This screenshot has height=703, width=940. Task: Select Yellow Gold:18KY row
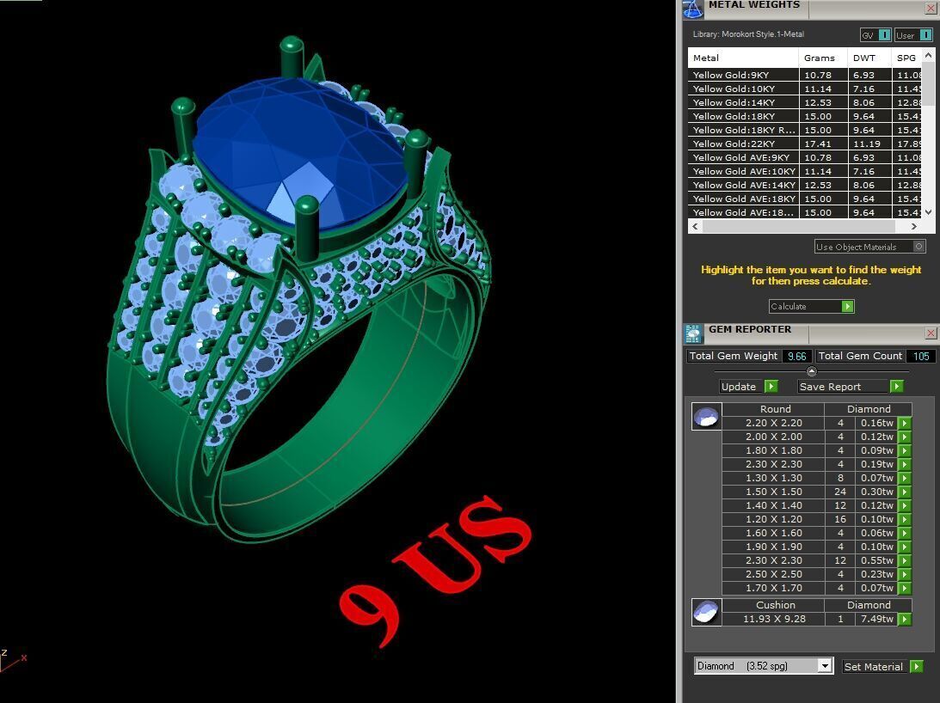(804, 116)
